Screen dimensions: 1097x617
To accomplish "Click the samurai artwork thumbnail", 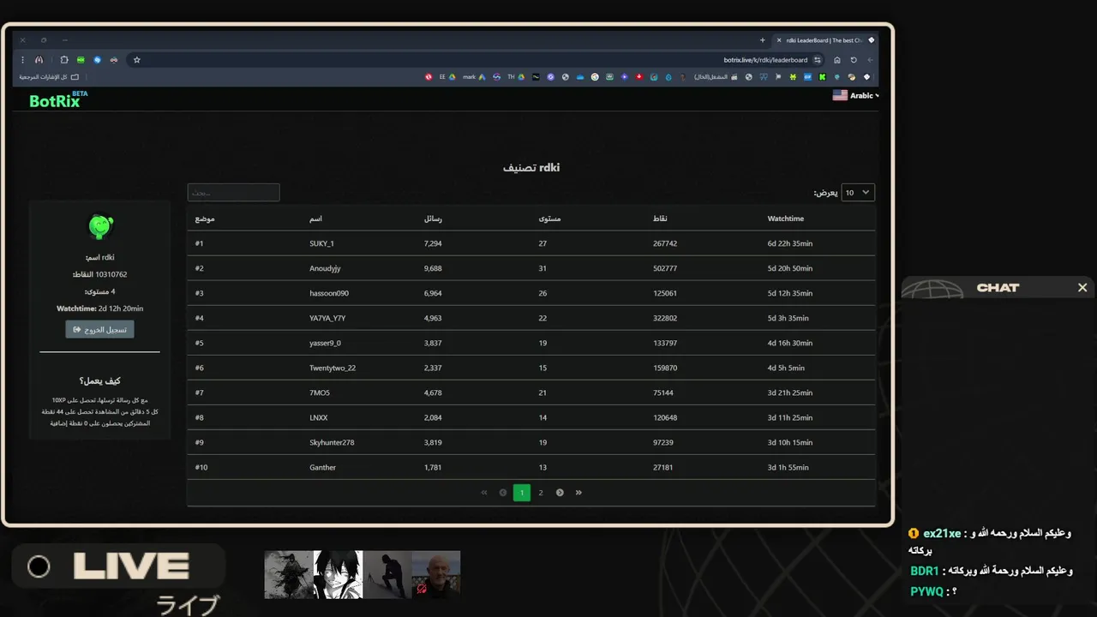I will pyautogui.click(x=289, y=574).
